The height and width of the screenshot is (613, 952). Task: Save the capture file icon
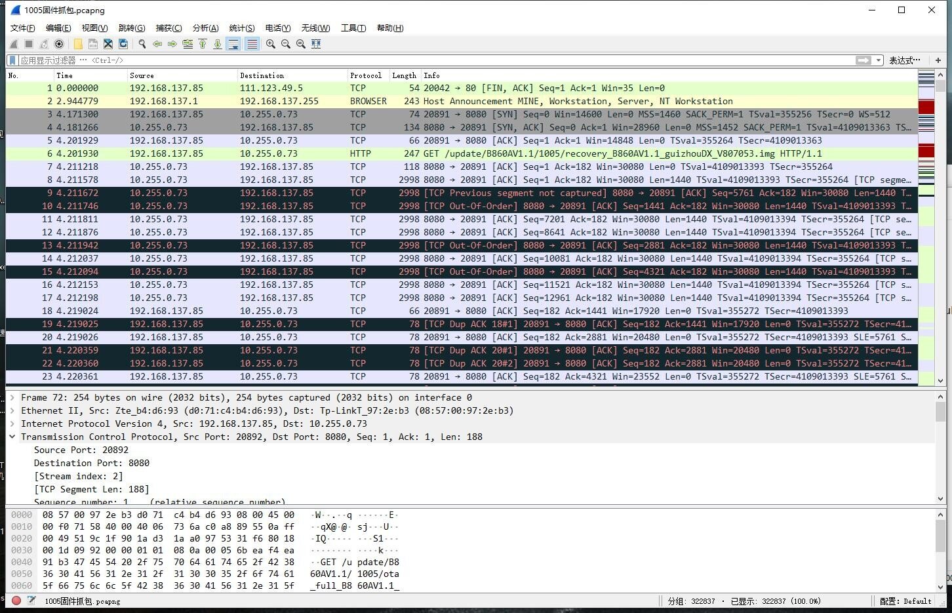tap(93, 44)
